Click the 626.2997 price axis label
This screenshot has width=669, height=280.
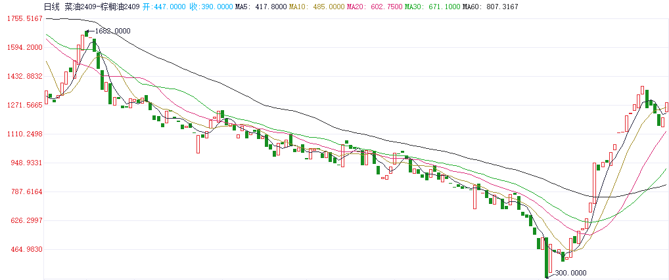[x=26, y=220]
